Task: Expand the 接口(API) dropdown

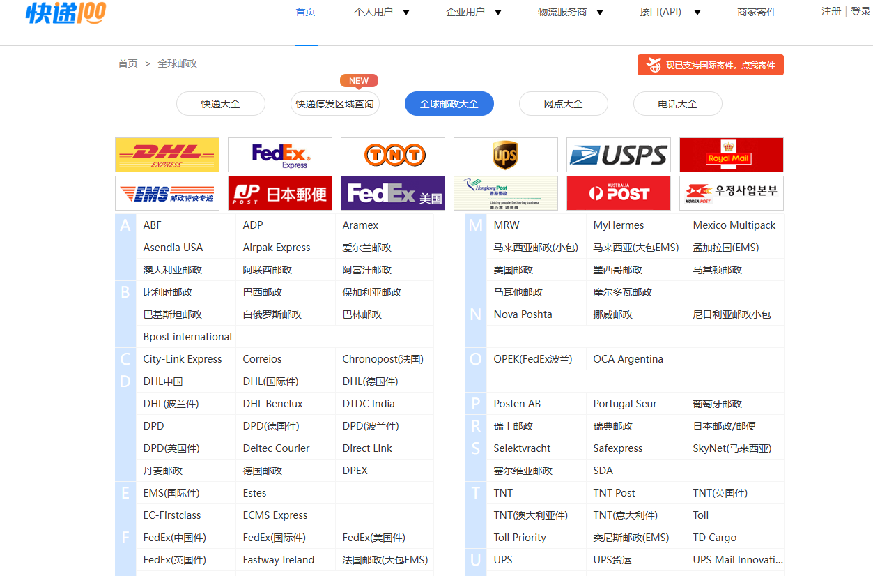Action: [x=670, y=12]
